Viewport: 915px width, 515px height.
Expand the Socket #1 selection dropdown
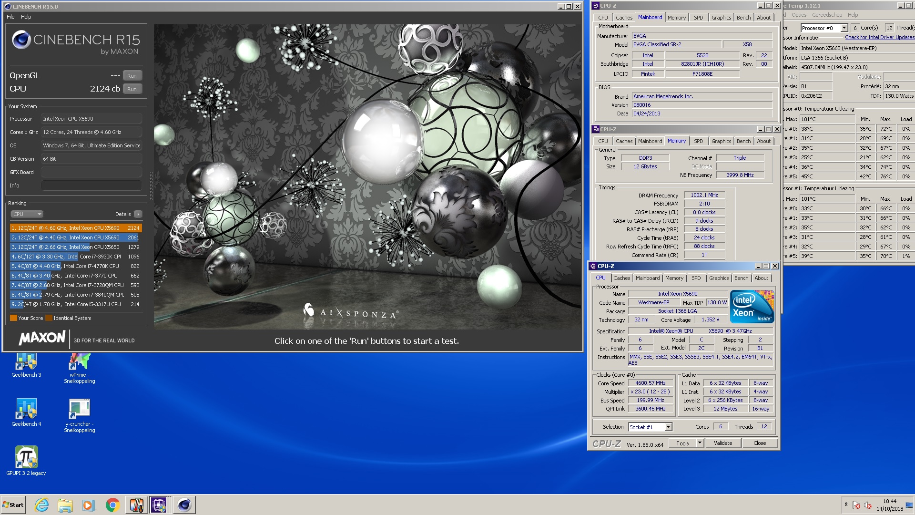point(668,427)
